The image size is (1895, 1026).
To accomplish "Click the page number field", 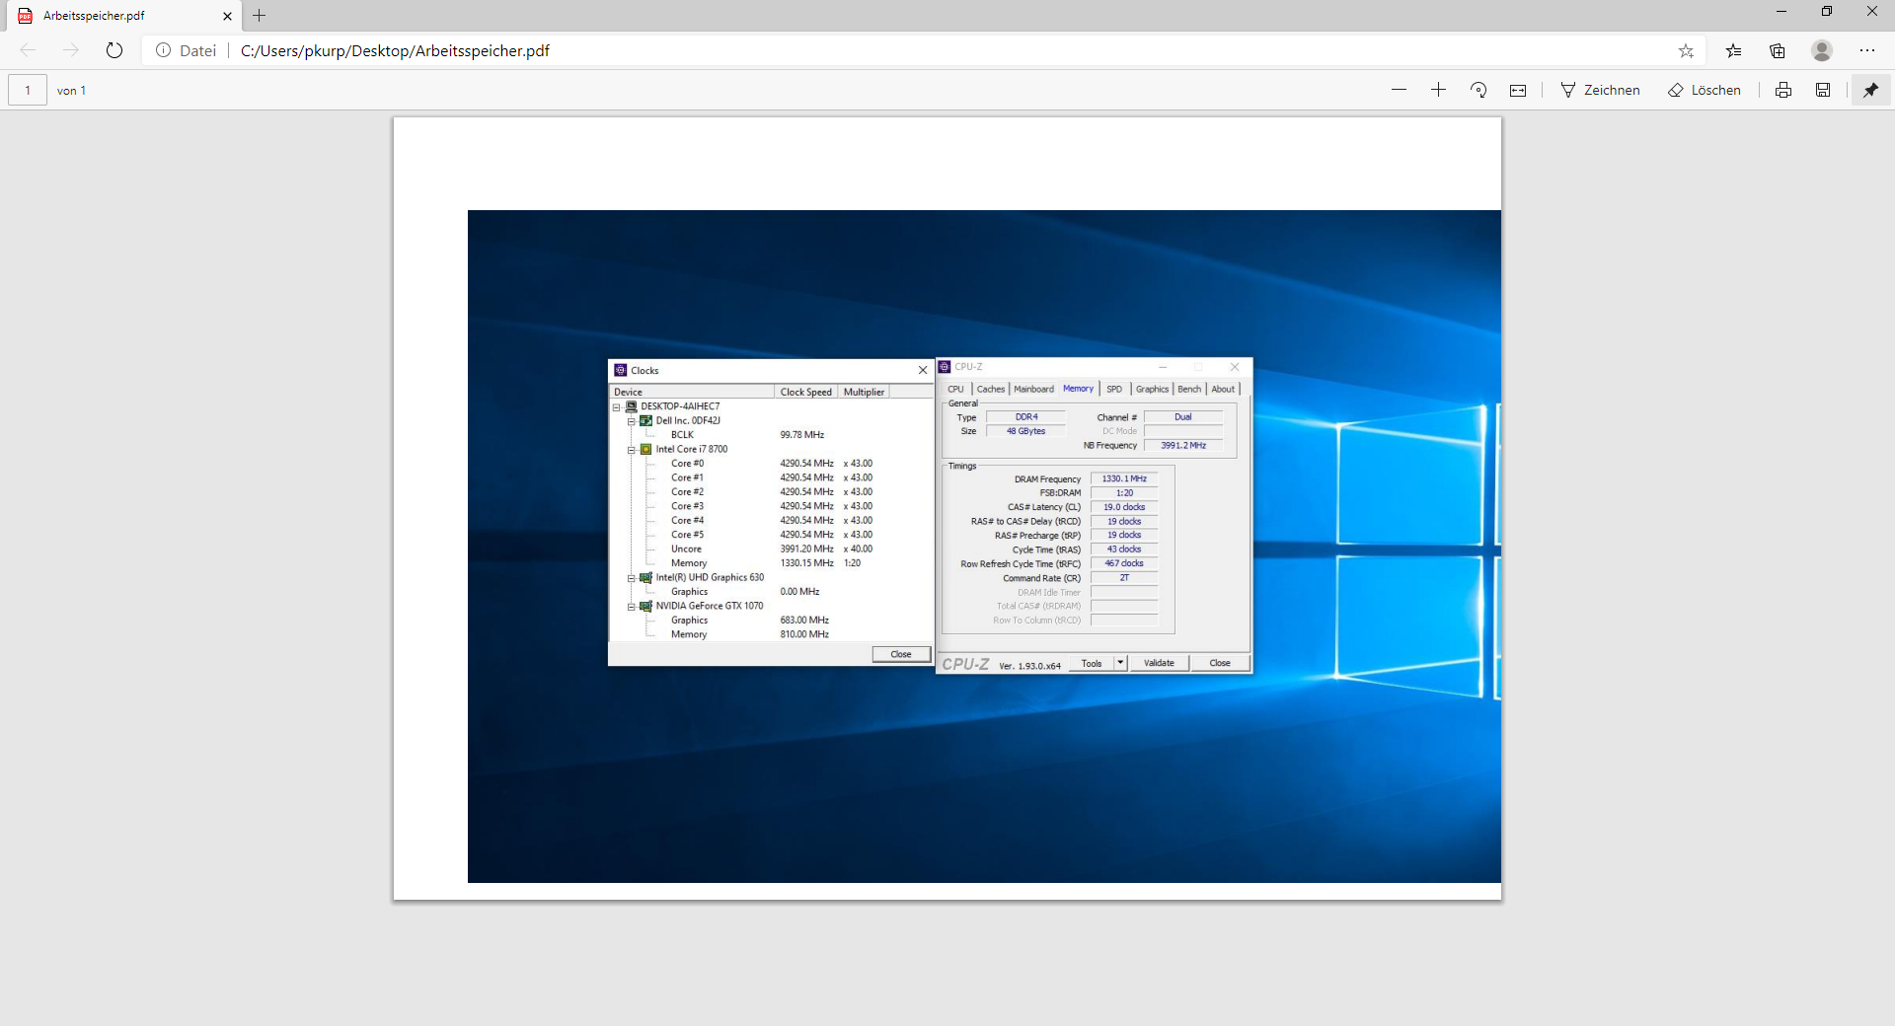I will coord(28,90).
